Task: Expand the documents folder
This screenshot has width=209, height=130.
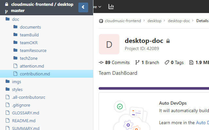Action: pyautogui.click(x=30, y=27)
